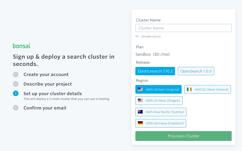The height and width of the screenshot is (151, 242).
Task: Click the checkmark beside Describe your project
Action: point(16,84)
